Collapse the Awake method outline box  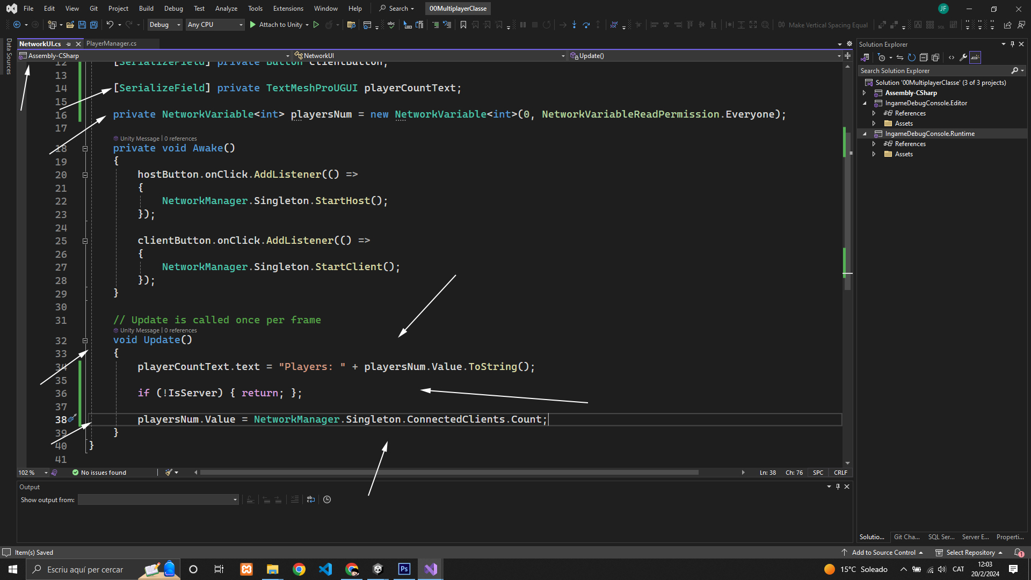coord(85,148)
